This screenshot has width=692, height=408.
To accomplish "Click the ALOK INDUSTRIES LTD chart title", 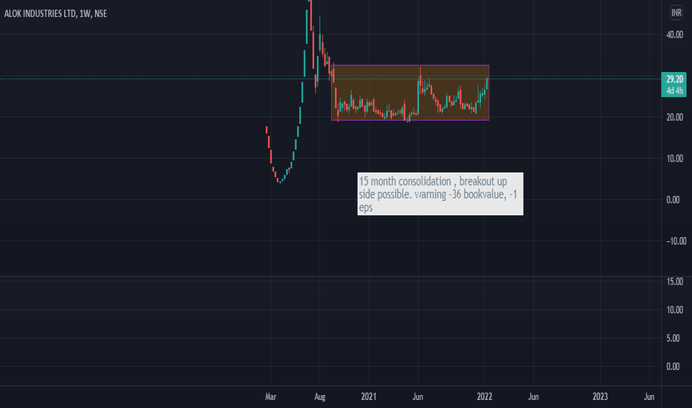I will (56, 13).
